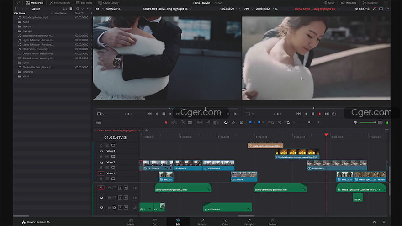Click the red timeline playhead marker
The height and width of the screenshot is (226, 402).
pos(326,135)
